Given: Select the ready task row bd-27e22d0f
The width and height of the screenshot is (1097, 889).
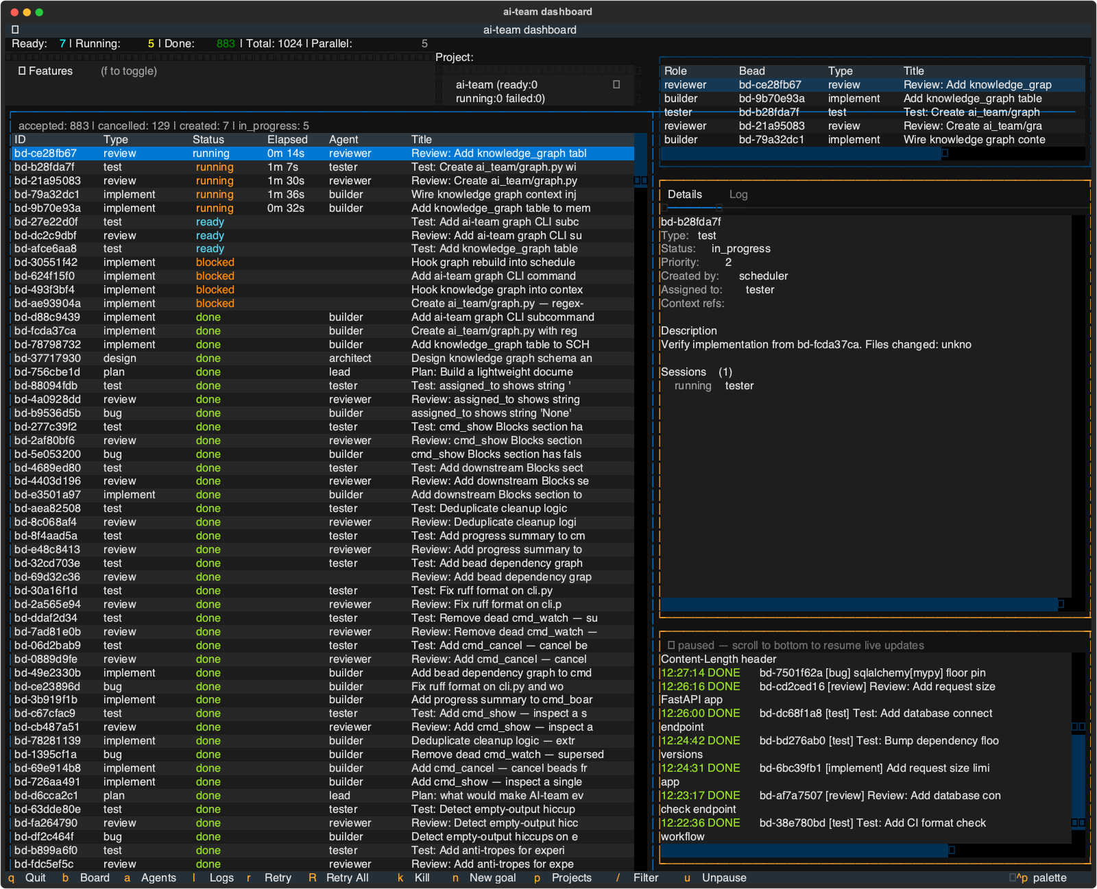Looking at the screenshot, I should (206, 221).
